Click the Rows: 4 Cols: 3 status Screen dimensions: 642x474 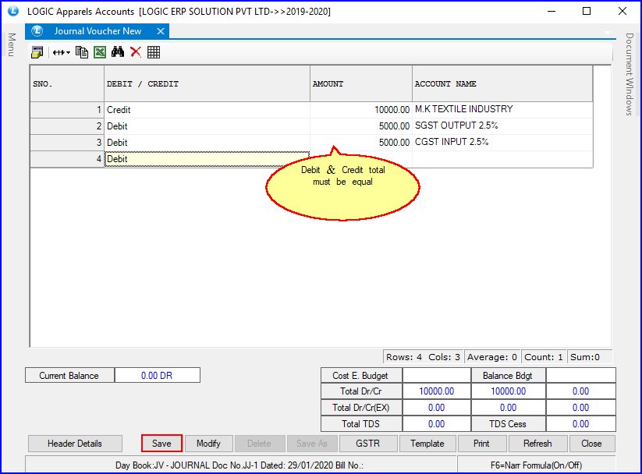424,357
